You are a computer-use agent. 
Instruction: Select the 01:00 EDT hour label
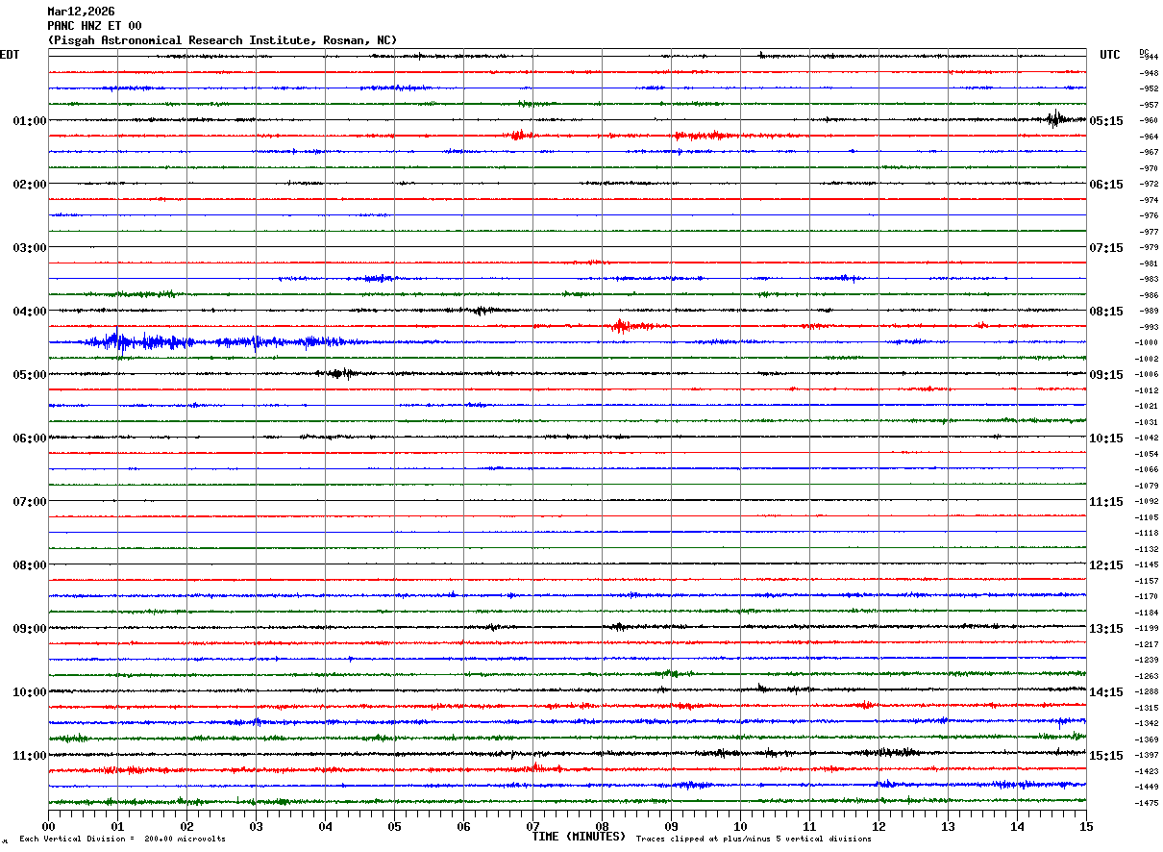pos(30,121)
